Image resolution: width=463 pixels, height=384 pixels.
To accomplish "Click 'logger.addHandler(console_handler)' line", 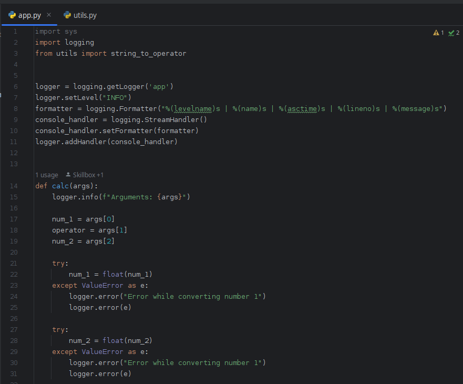I will (106, 142).
